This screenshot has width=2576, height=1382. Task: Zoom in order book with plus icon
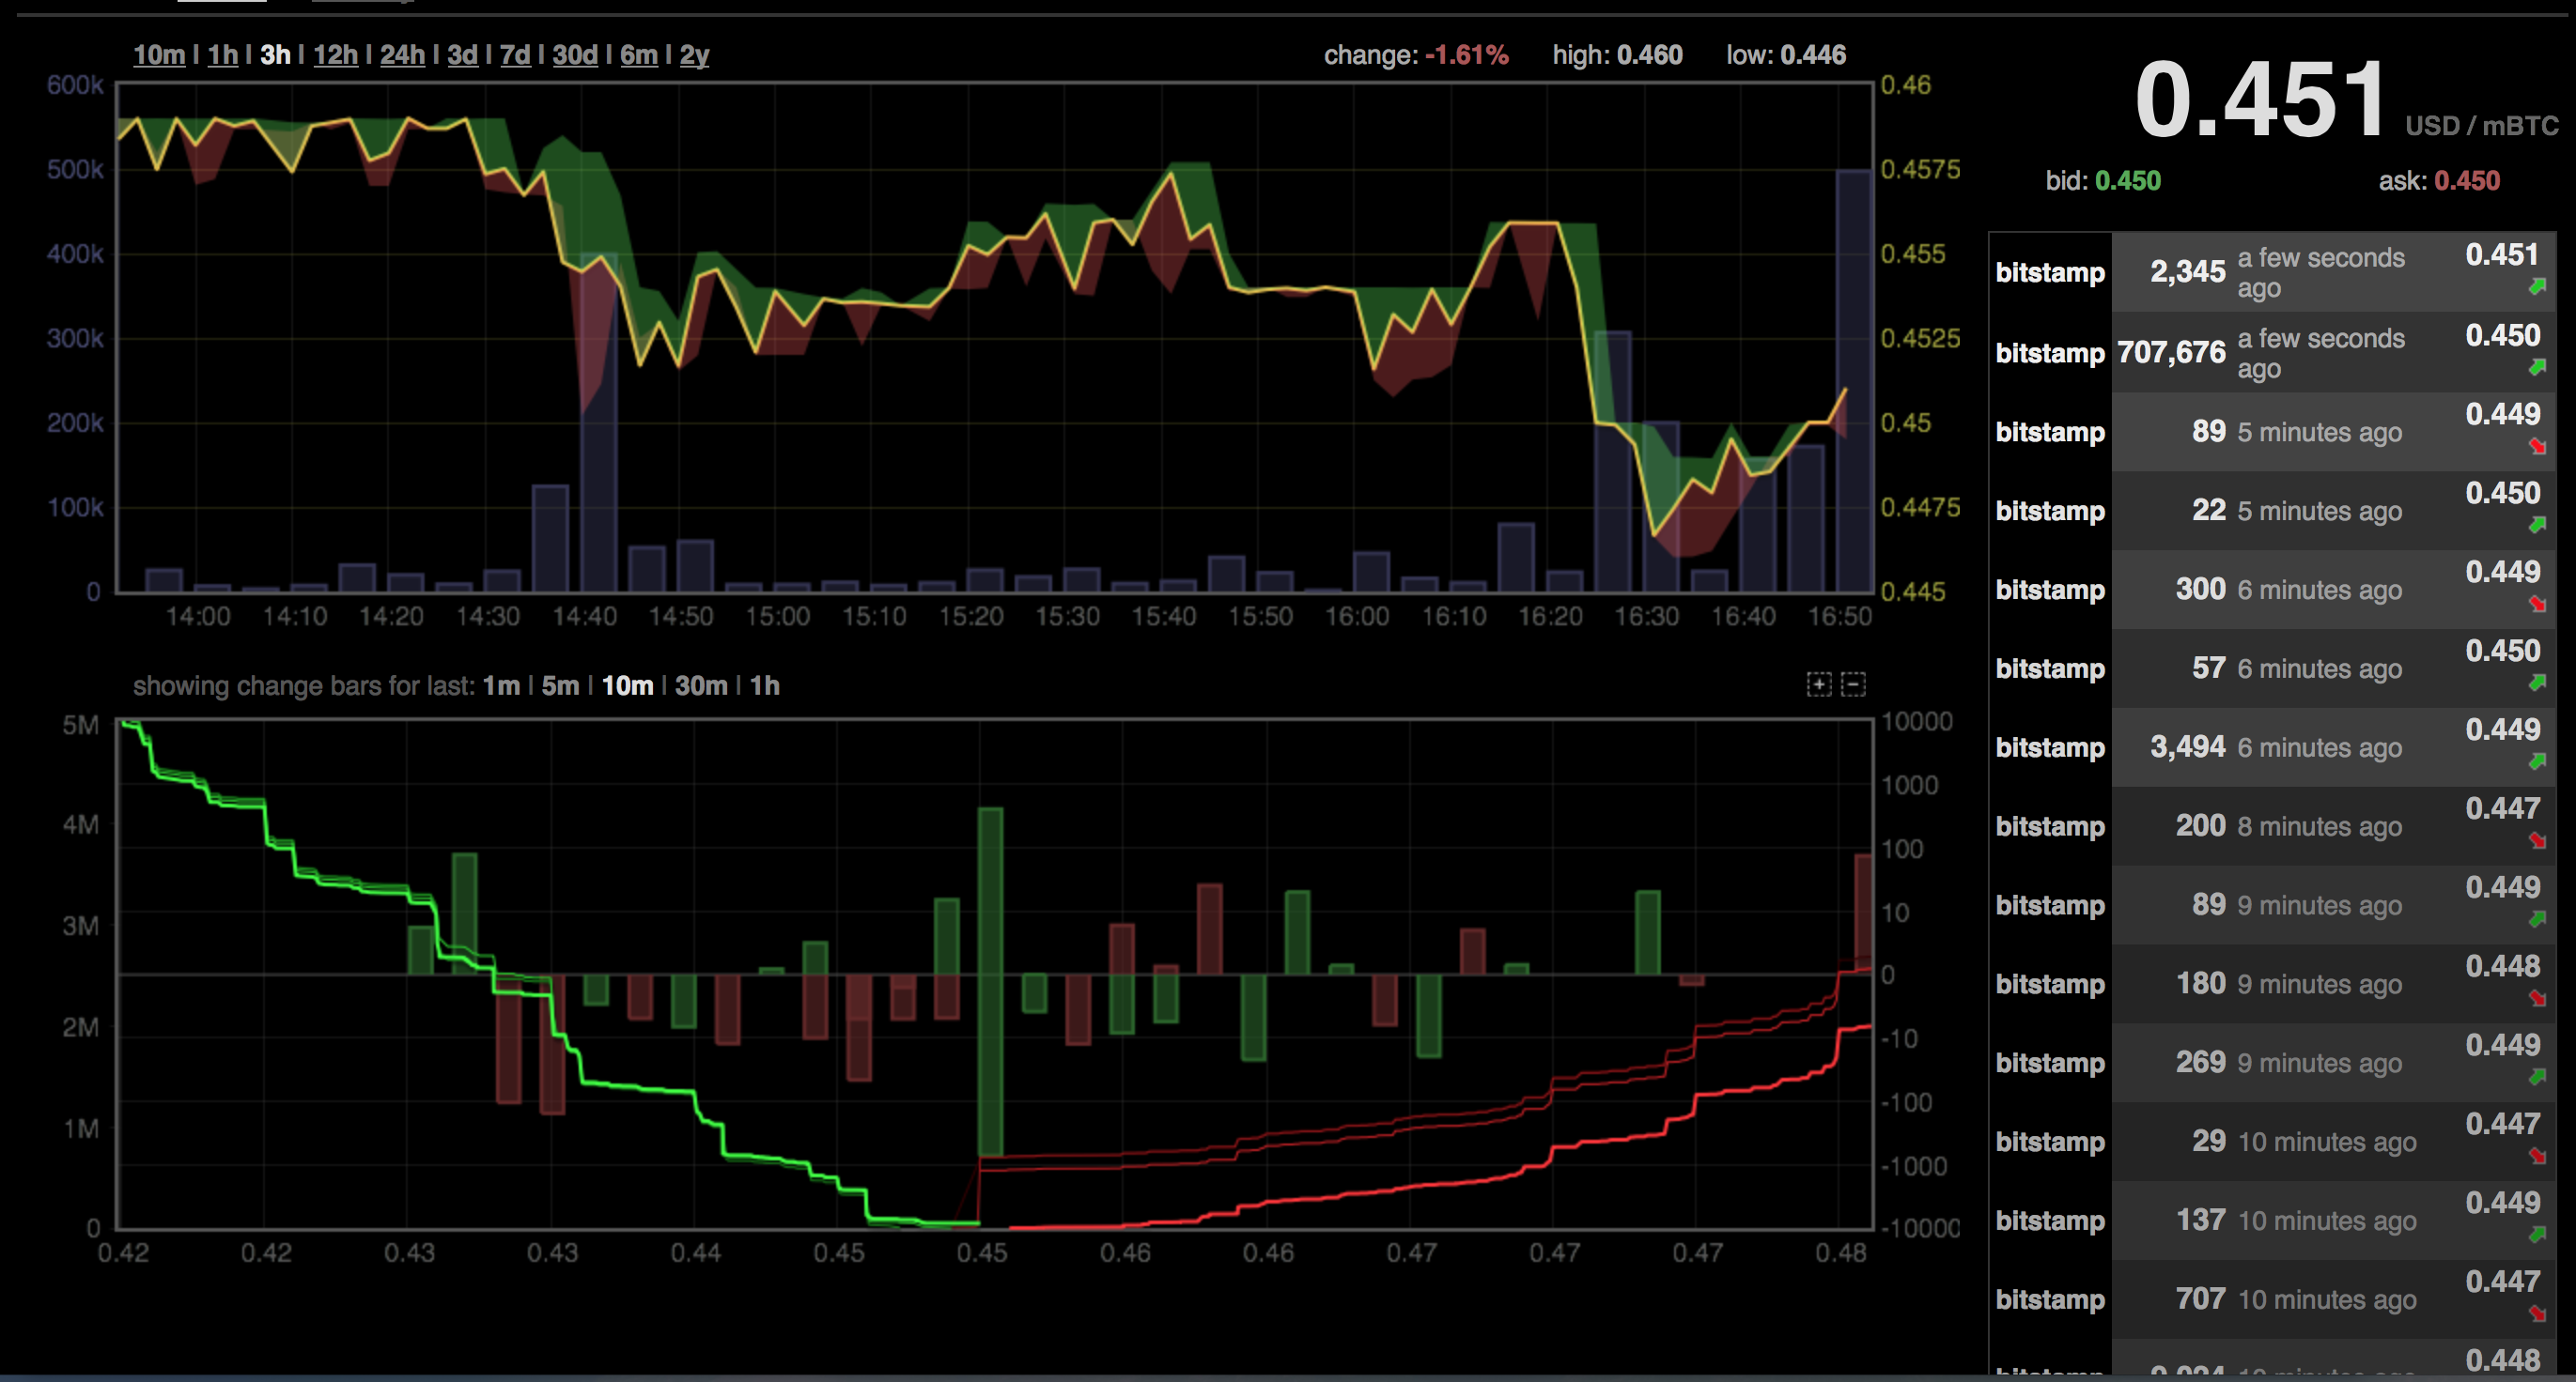1818,684
